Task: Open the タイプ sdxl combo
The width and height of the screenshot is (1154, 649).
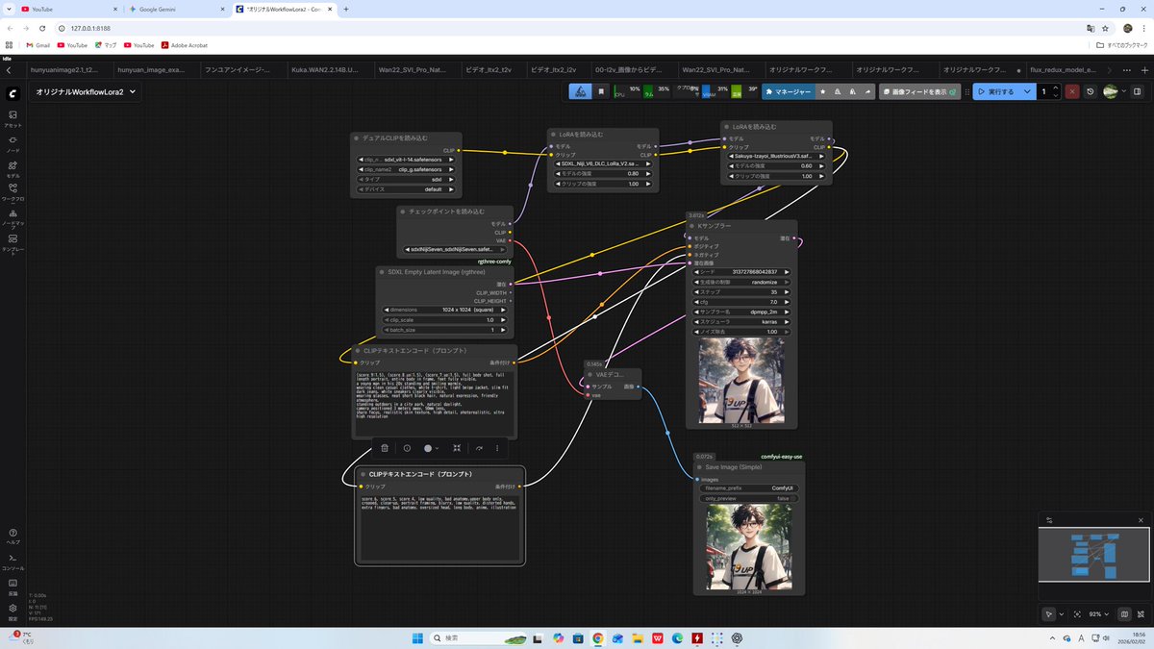Action: pos(406,179)
